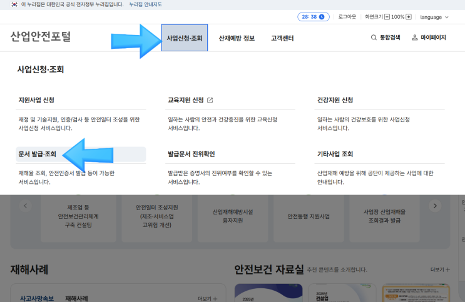Click 지원사업 신청 description text
Viewport: 465px width, 302px height.
(79, 124)
